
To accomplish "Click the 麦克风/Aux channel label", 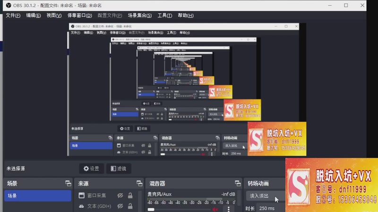I will [x=160, y=194].
